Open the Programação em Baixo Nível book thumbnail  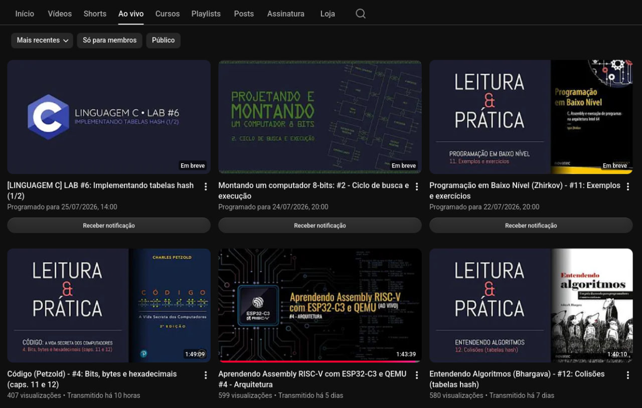531,117
